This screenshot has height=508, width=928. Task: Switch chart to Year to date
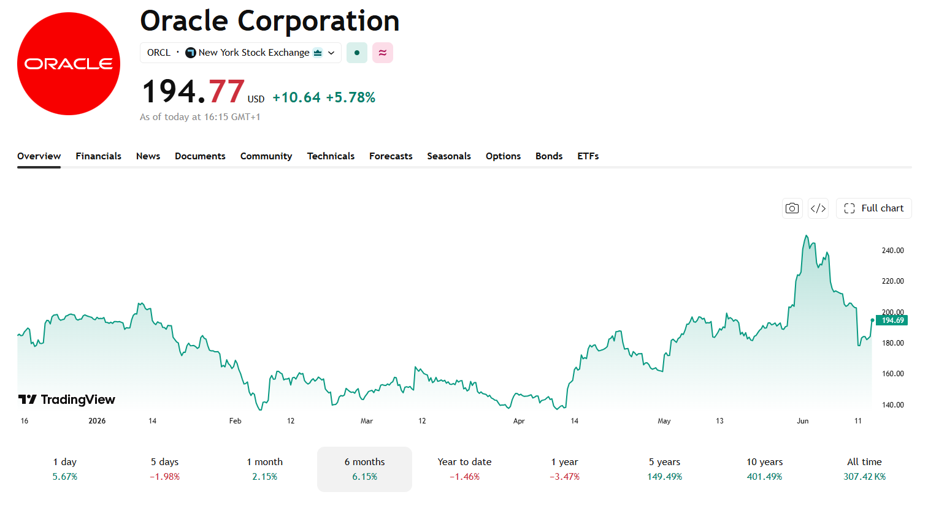click(465, 469)
